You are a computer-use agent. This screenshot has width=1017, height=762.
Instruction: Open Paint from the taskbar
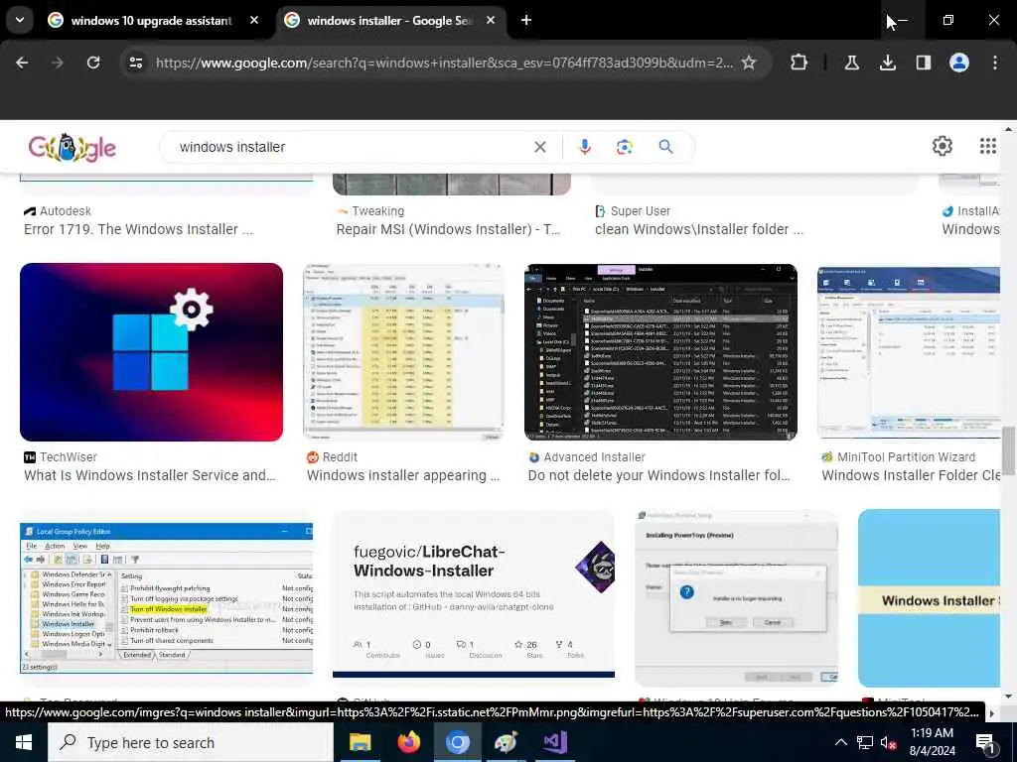click(506, 742)
